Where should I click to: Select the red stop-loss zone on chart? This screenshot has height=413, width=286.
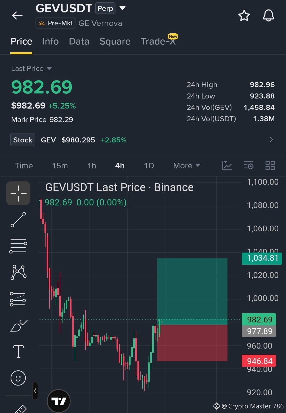192,343
